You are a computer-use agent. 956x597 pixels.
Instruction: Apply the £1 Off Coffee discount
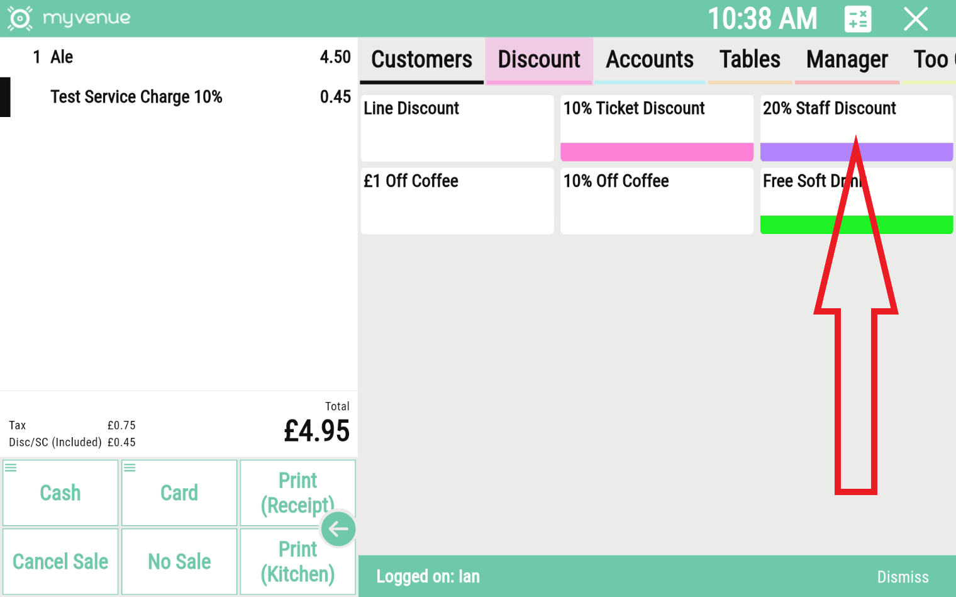pos(457,200)
